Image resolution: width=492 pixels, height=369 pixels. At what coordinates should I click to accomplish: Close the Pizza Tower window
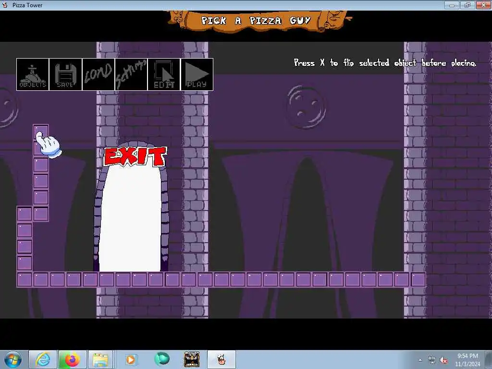[x=483, y=5]
